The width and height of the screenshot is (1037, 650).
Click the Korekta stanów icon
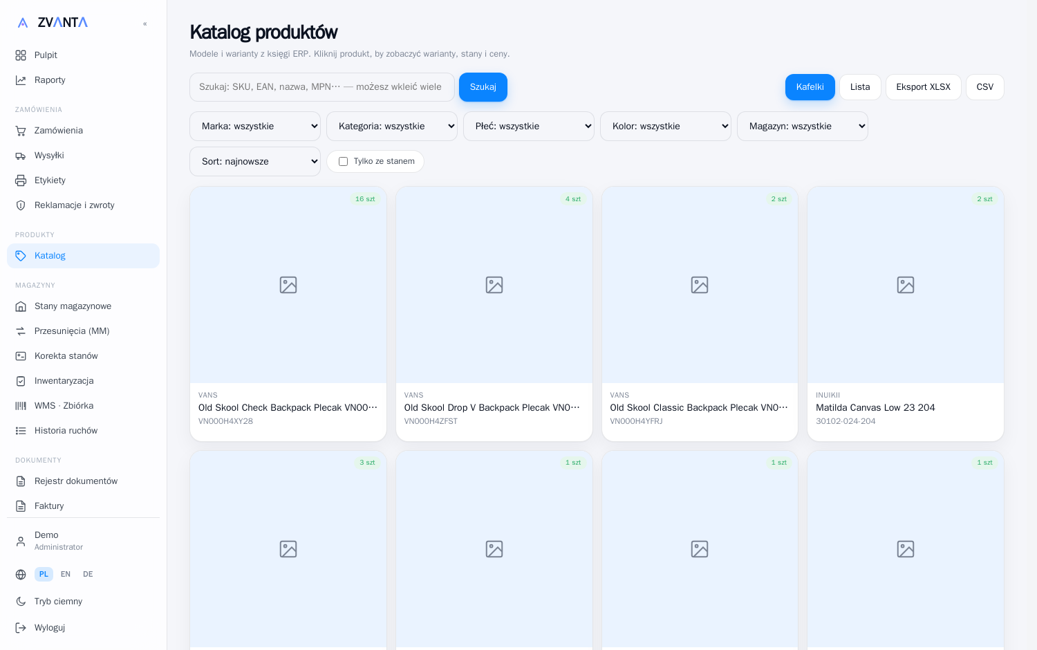(21, 356)
